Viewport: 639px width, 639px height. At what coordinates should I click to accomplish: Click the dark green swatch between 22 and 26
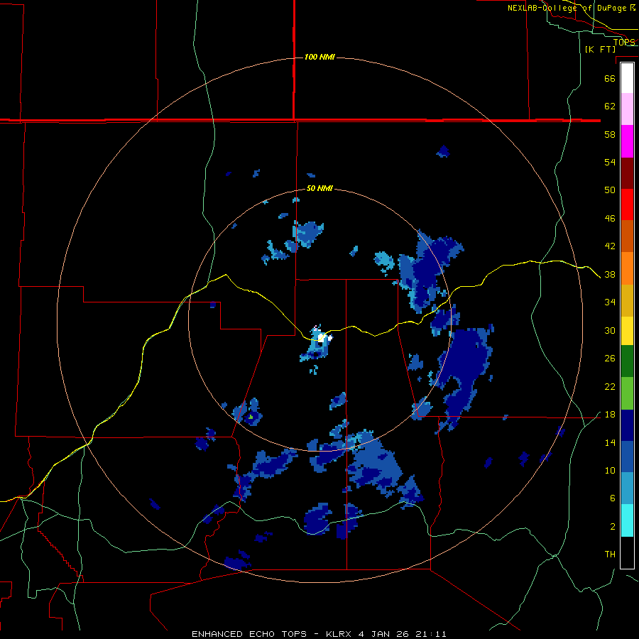pyautogui.click(x=627, y=361)
